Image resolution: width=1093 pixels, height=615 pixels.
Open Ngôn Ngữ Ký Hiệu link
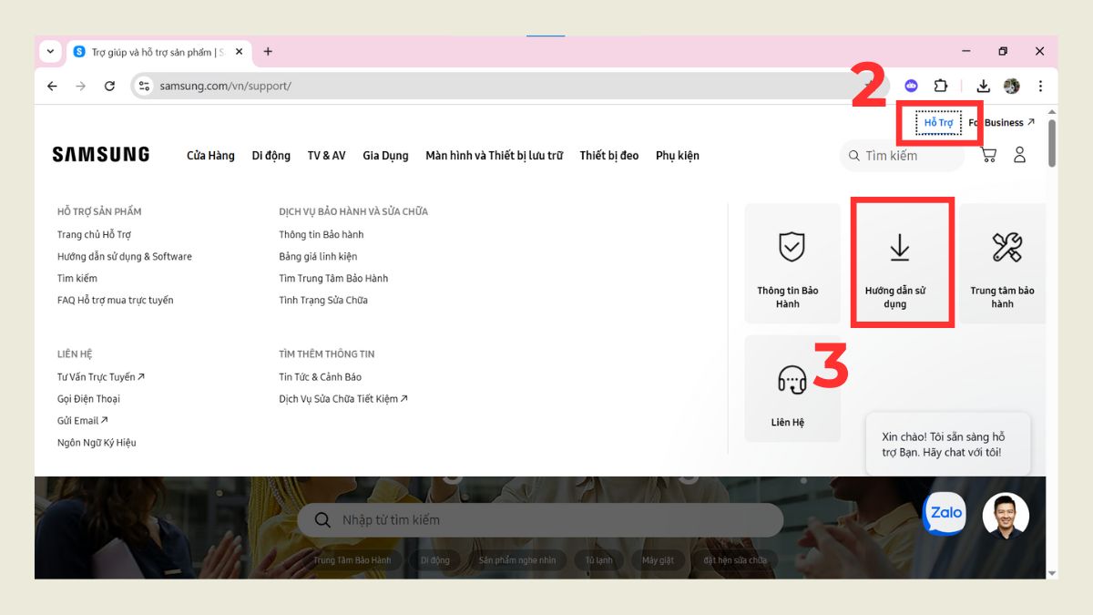[x=97, y=443]
